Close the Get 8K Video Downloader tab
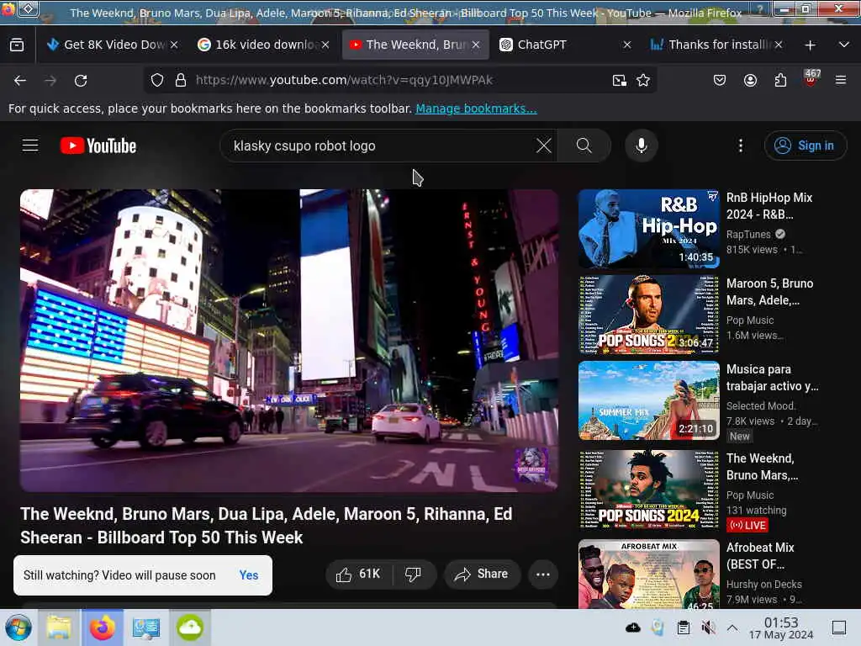861x646 pixels. [x=174, y=45]
